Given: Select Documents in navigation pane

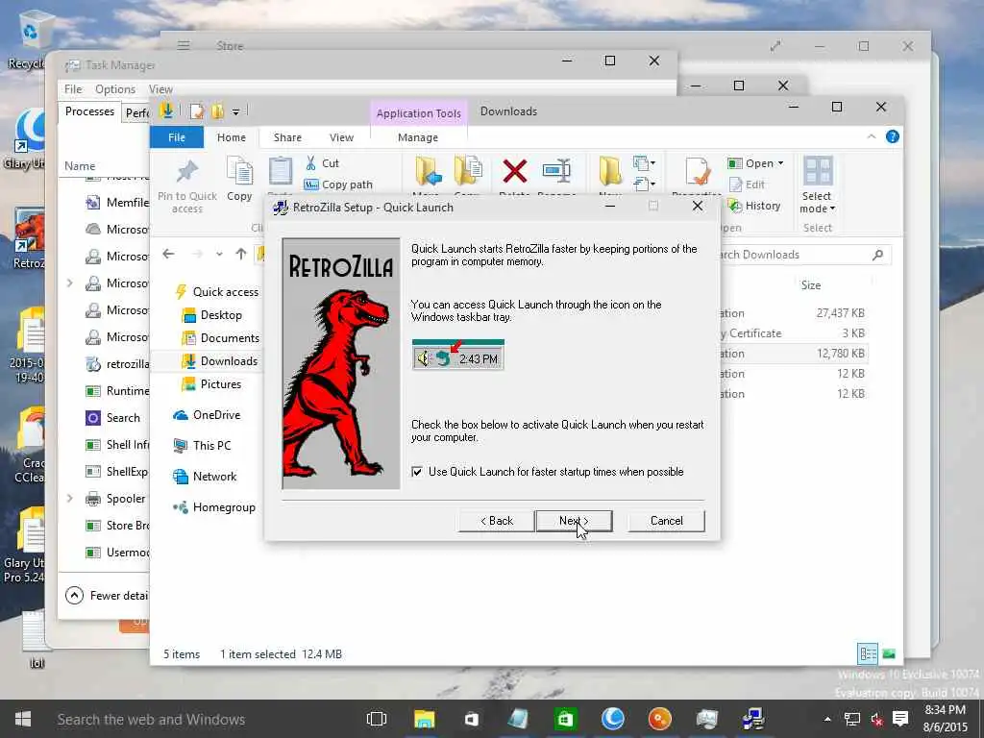Looking at the screenshot, I should pos(220,338).
